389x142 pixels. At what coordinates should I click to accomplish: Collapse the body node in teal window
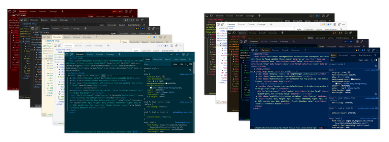(x=69, y=76)
